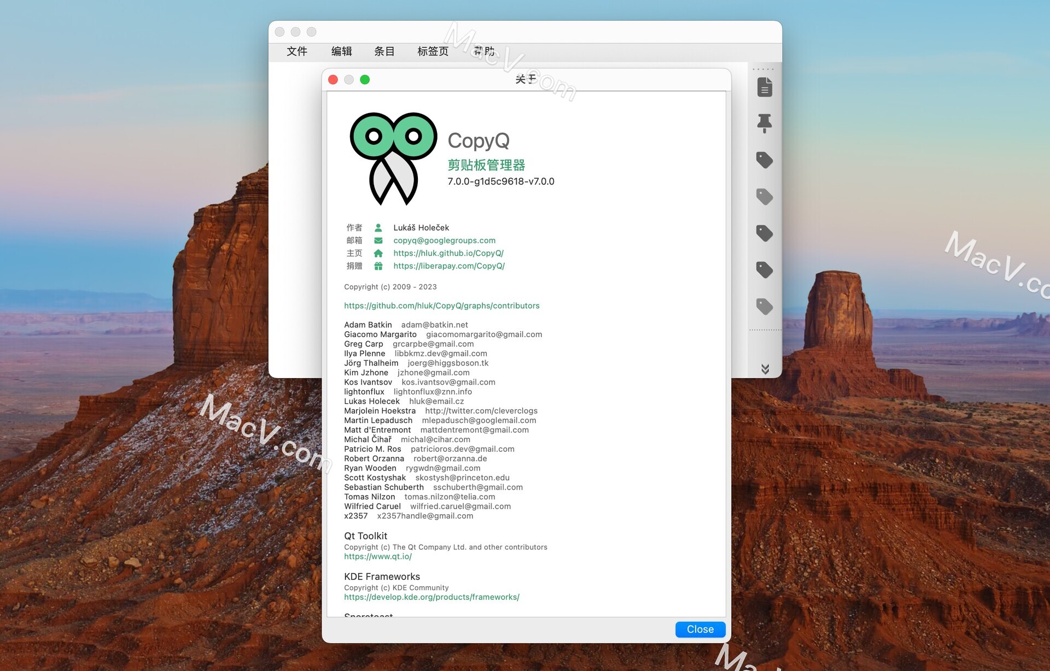
Task: Click email libbkmz.dev@gmail.com
Action: (x=441, y=354)
